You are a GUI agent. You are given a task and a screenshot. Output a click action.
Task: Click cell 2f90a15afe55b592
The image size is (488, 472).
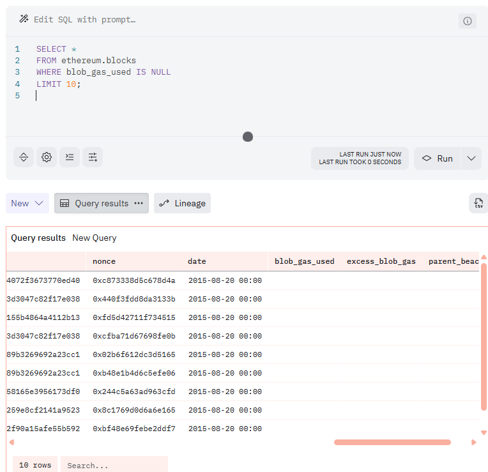(43, 429)
